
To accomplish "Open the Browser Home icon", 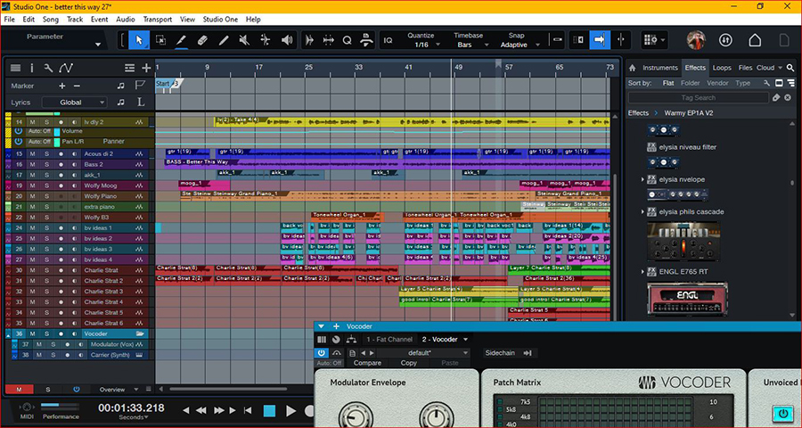I will [632, 68].
